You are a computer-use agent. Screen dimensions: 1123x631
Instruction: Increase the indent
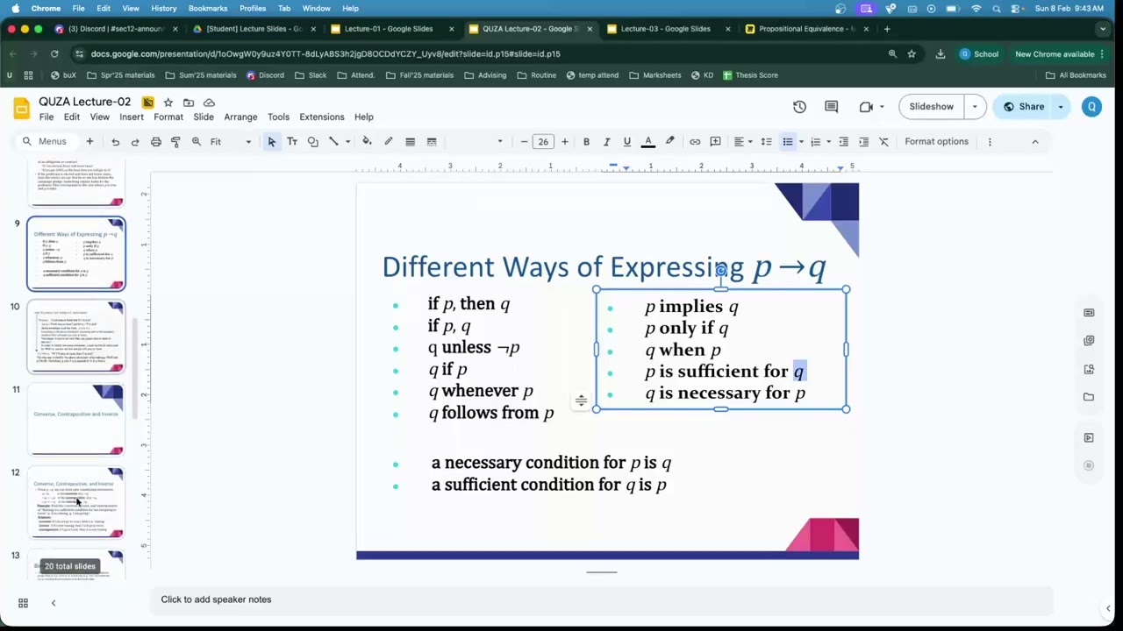coord(863,141)
